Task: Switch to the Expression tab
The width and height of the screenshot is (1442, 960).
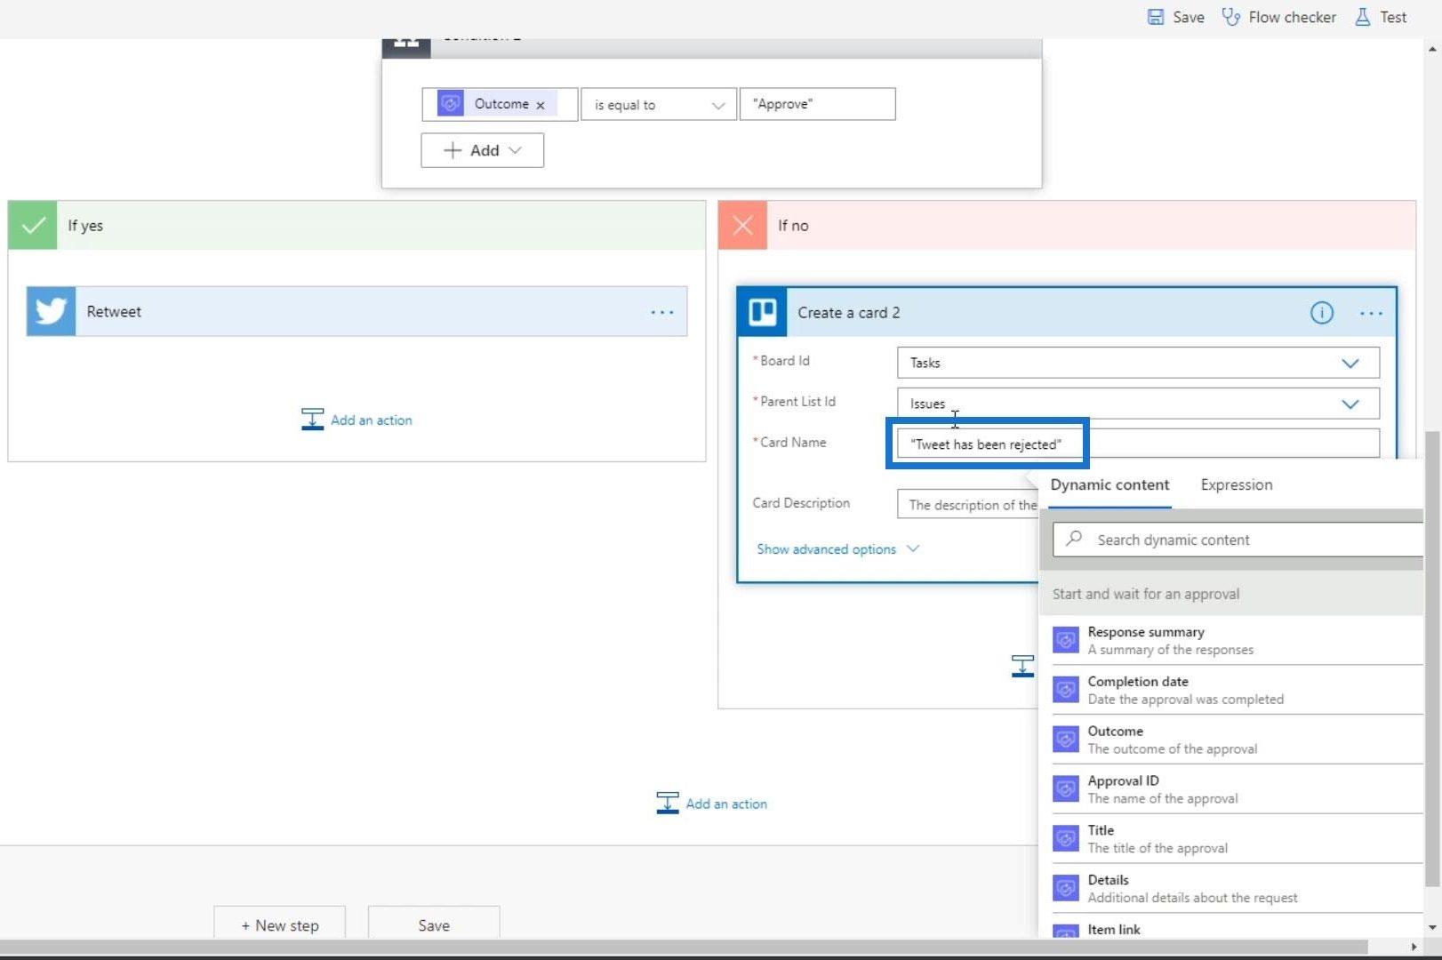Action: pos(1236,484)
